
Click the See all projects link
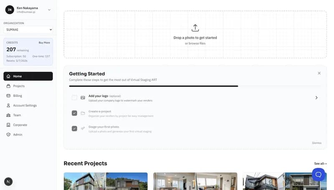pos(320,164)
